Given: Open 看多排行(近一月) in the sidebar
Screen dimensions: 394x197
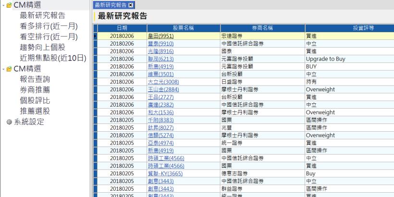Looking at the screenshot, I should pos(49,26).
